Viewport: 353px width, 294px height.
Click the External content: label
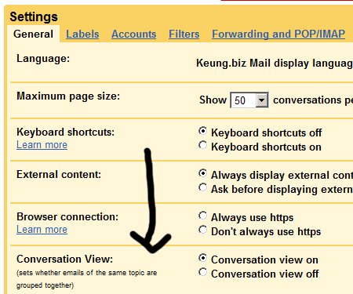[59, 175]
